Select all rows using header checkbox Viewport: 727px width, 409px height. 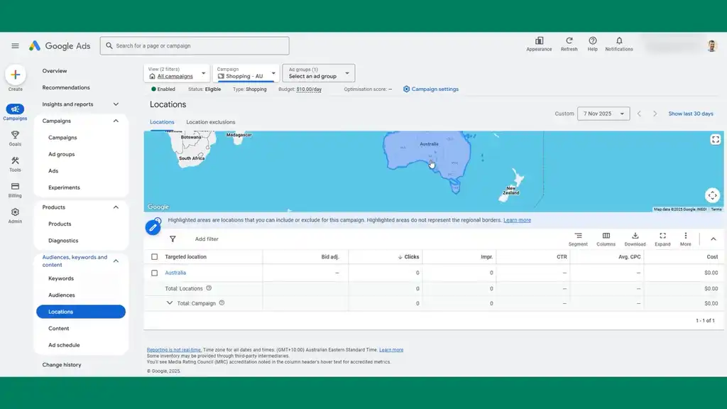[x=155, y=257]
